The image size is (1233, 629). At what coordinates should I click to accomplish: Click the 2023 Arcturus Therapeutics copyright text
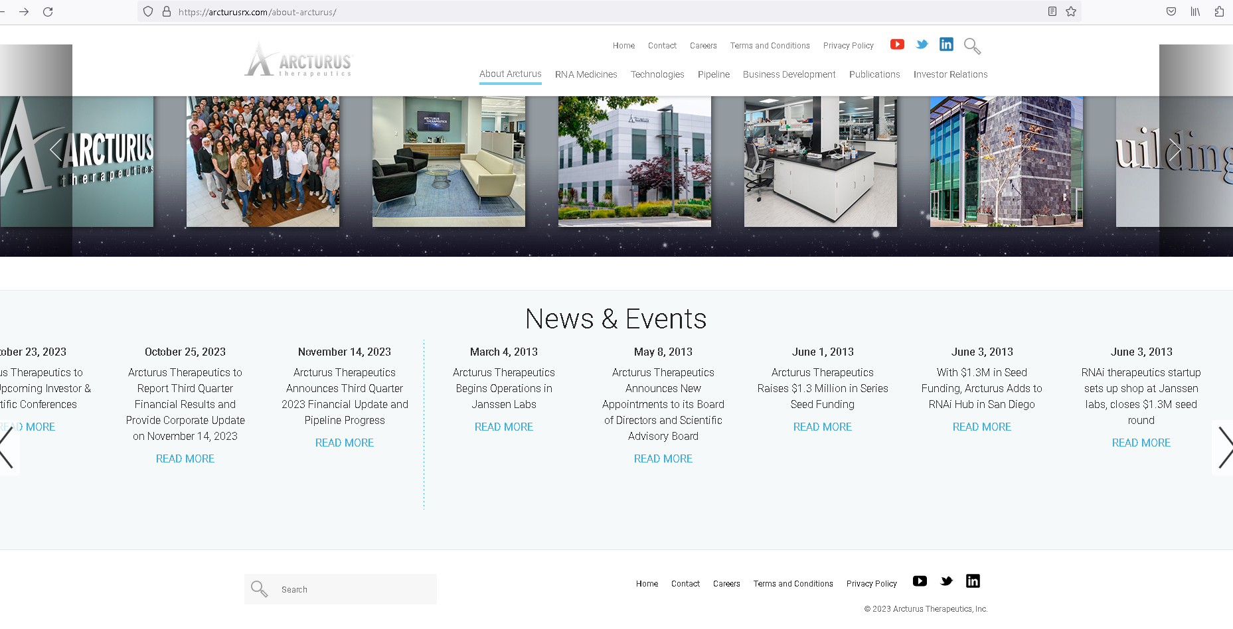926,609
